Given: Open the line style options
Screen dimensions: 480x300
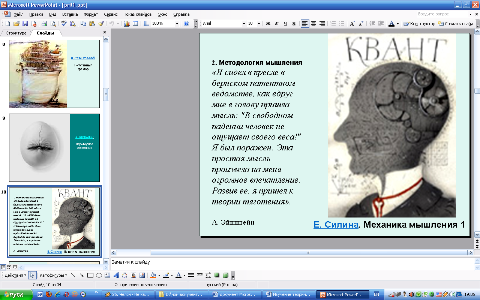Looking at the screenshot, I should pos(191,275).
